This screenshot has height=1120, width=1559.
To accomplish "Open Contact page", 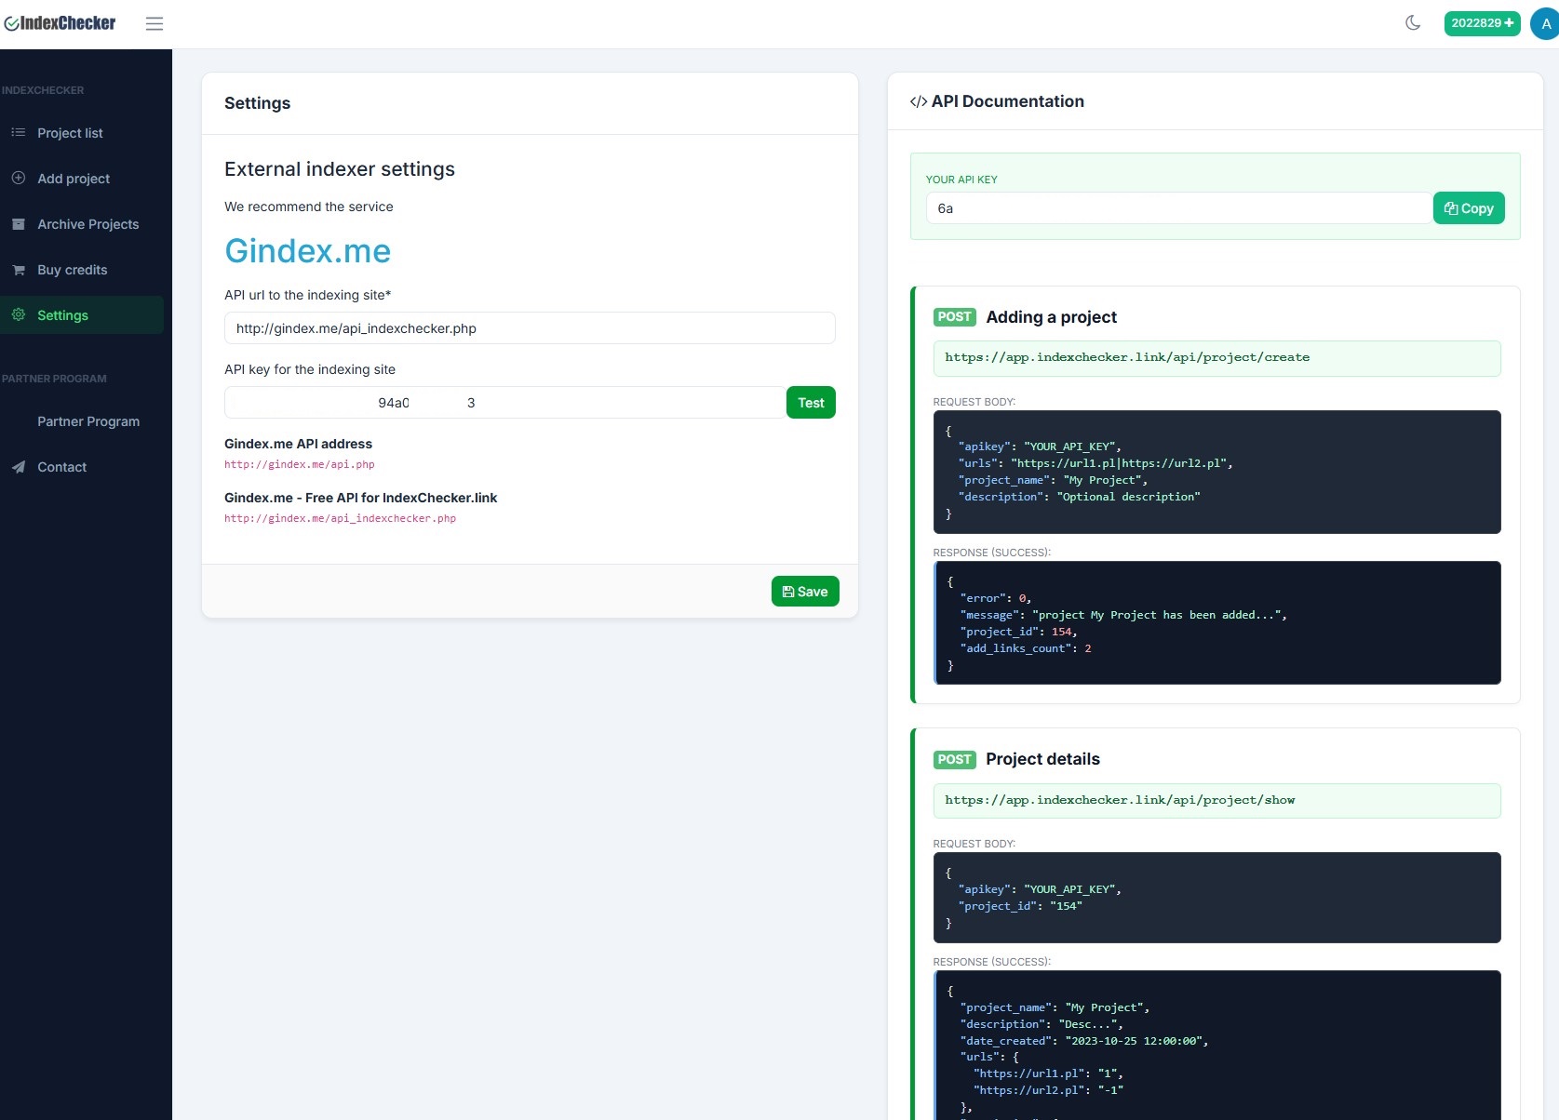I will click(61, 467).
